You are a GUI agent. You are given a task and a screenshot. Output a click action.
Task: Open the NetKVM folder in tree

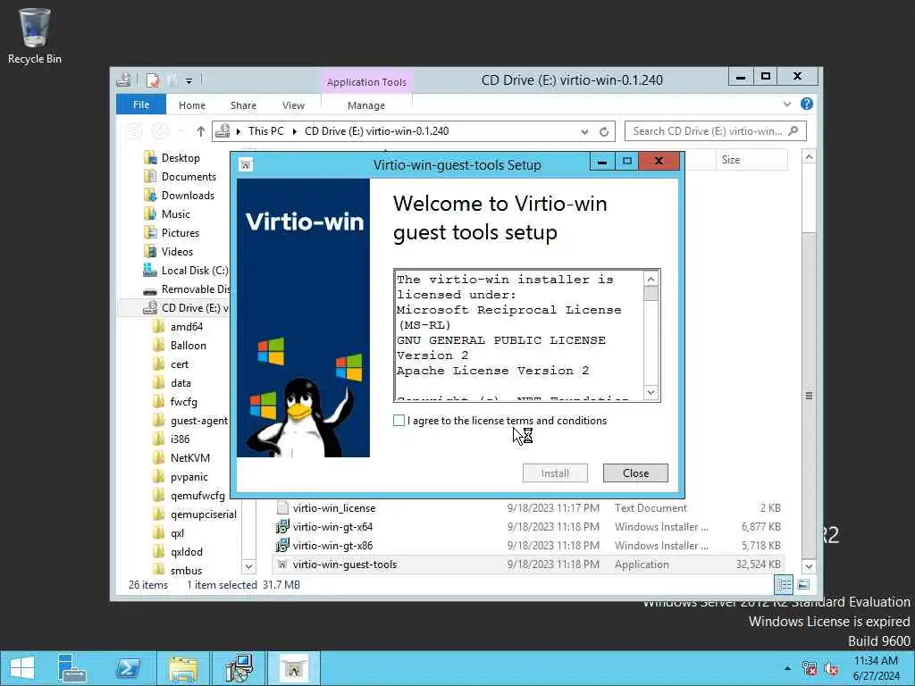tap(189, 458)
